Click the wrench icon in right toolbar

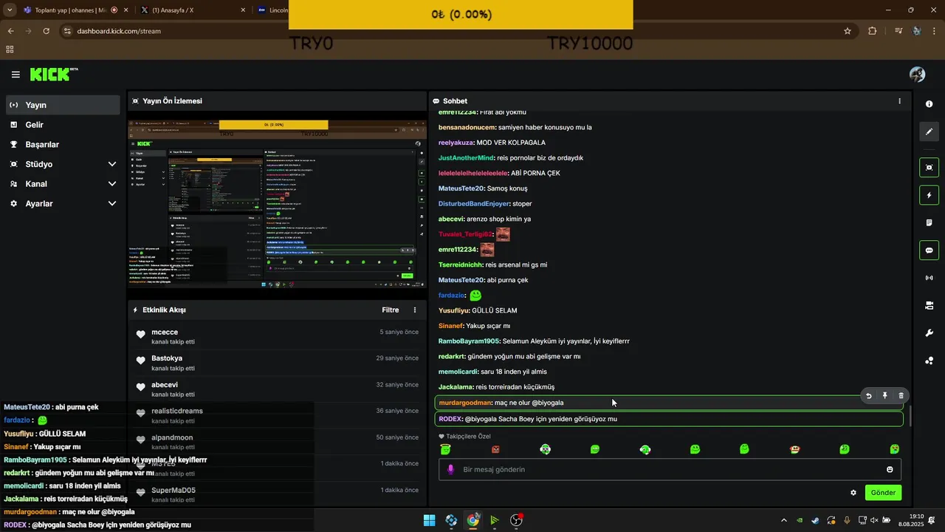(929, 333)
